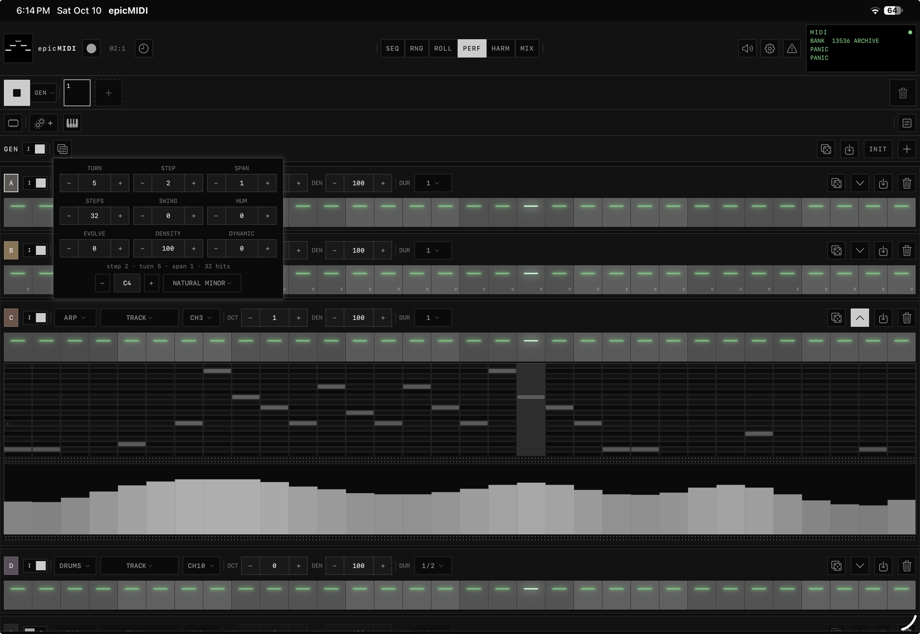Click top trash icon beside pattern slots
Screen dimensions: 920x634
tap(903, 93)
